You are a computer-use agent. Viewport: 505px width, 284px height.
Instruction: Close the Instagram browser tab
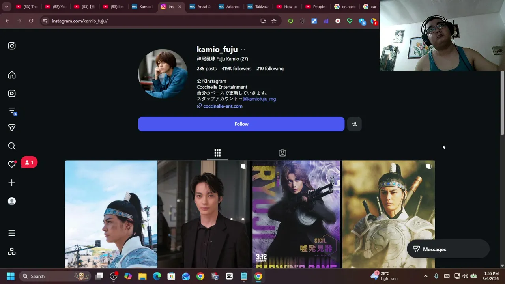point(180,7)
